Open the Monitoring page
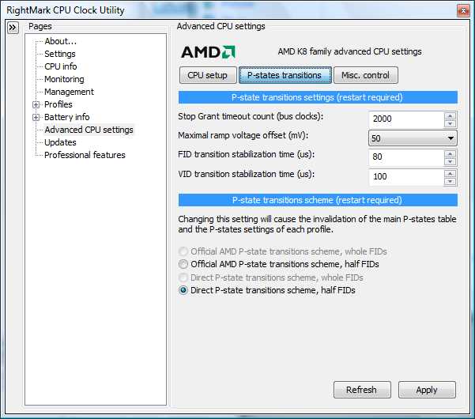Screen dimensions: 475x419 click(64, 79)
